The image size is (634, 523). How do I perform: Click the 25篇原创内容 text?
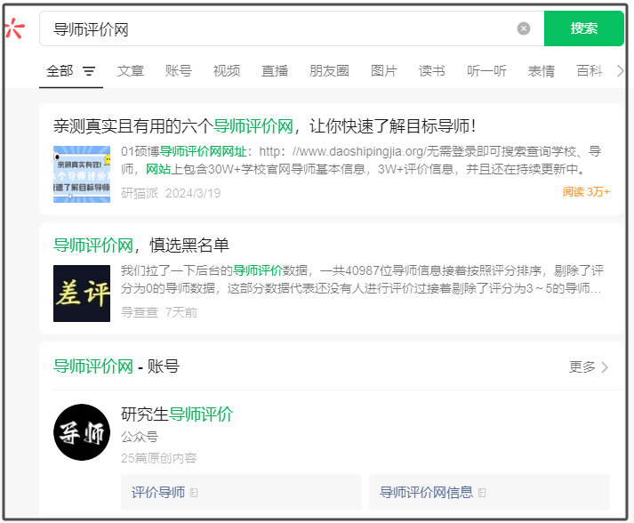(x=159, y=458)
